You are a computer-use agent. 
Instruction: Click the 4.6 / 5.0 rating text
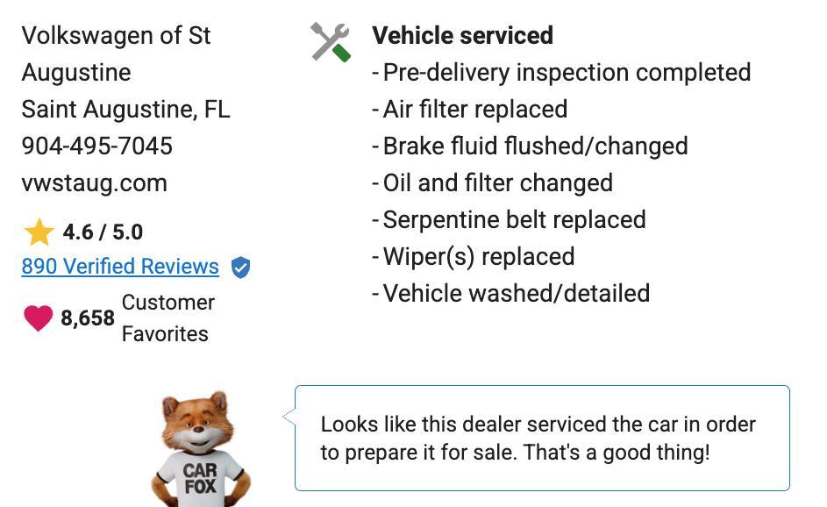click(x=103, y=232)
